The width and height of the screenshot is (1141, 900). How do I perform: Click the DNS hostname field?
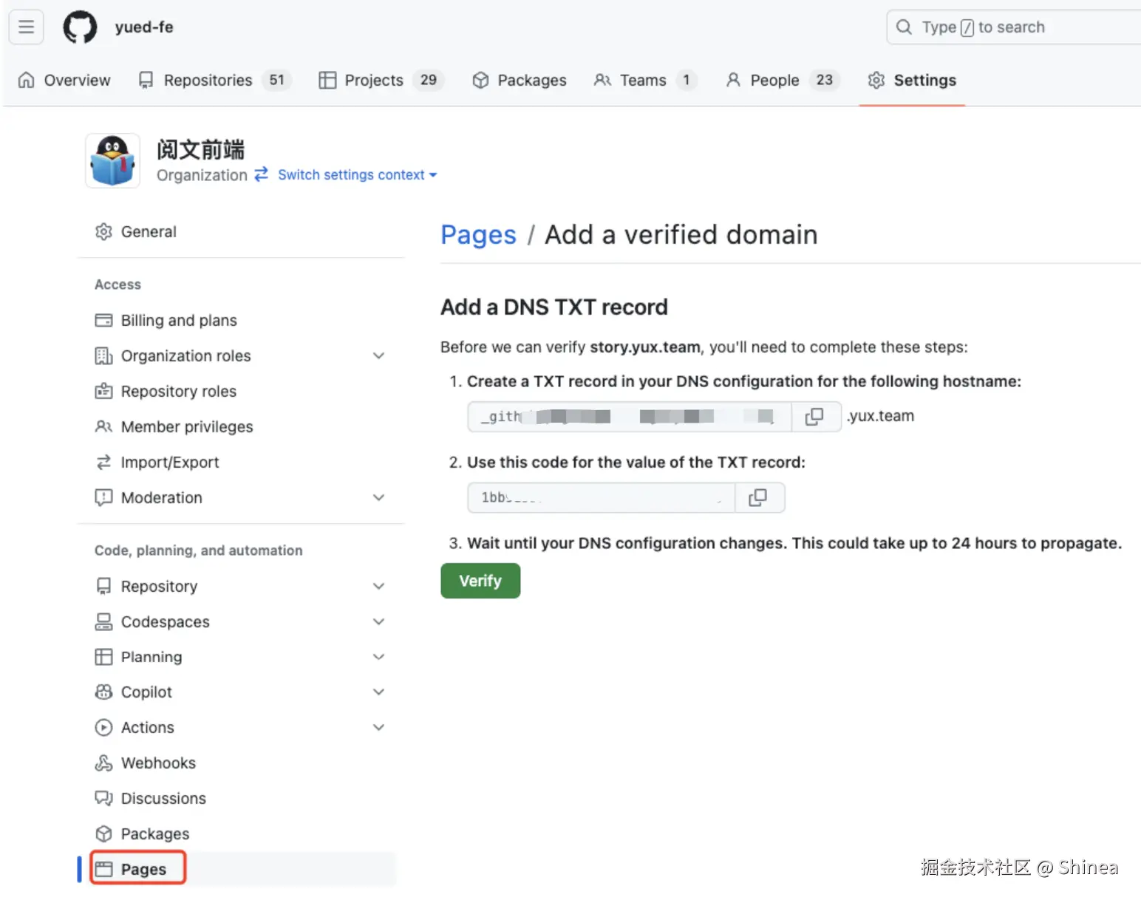(x=630, y=417)
